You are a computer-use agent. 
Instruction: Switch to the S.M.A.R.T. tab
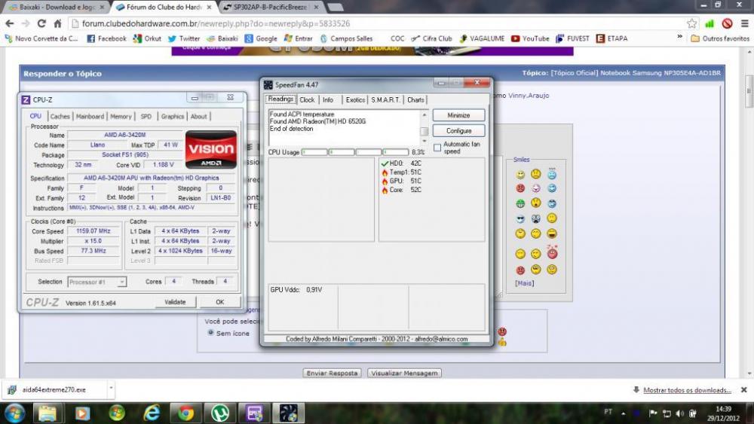(385, 99)
